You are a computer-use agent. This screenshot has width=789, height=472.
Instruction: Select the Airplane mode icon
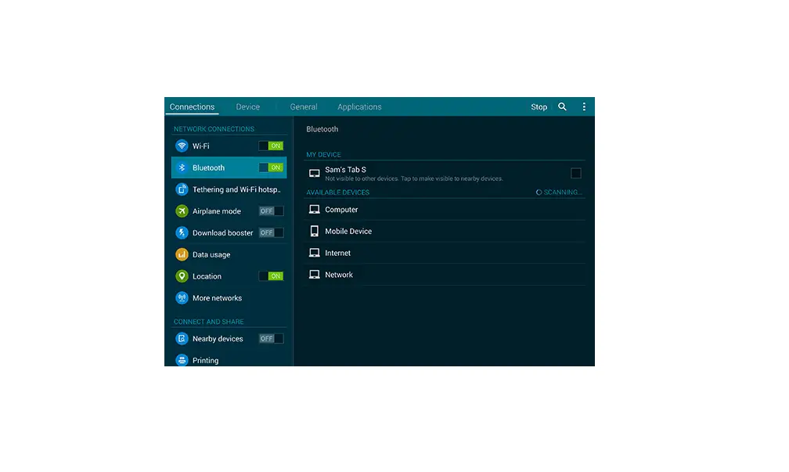[x=182, y=211]
